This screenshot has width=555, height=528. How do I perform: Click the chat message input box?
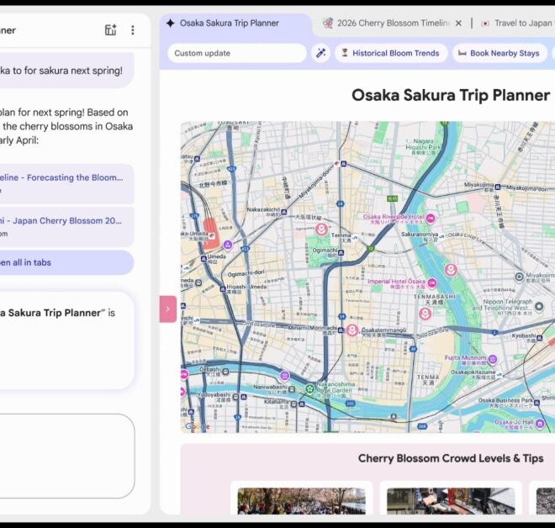(x=66, y=456)
